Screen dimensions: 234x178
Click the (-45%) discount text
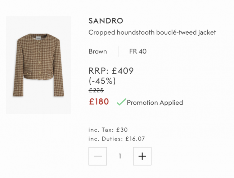pos(102,81)
